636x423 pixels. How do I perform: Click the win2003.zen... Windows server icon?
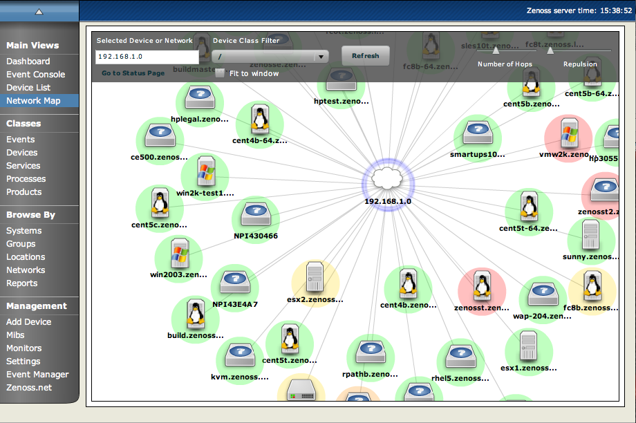tap(179, 253)
